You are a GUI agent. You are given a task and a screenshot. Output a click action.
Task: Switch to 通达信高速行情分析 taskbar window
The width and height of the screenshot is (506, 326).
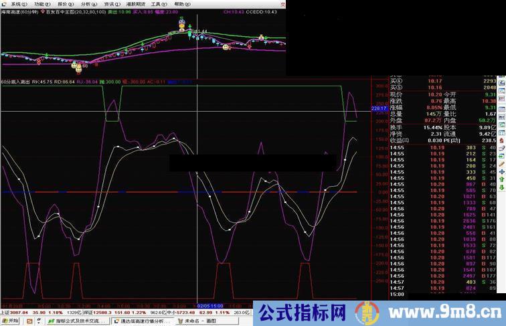click(142, 321)
